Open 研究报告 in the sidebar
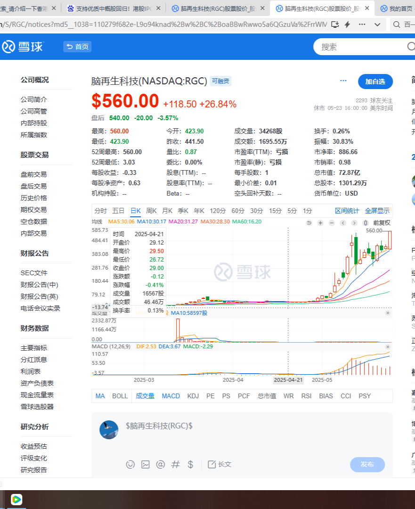The width and height of the screenshot is (415, 509). 34,470
